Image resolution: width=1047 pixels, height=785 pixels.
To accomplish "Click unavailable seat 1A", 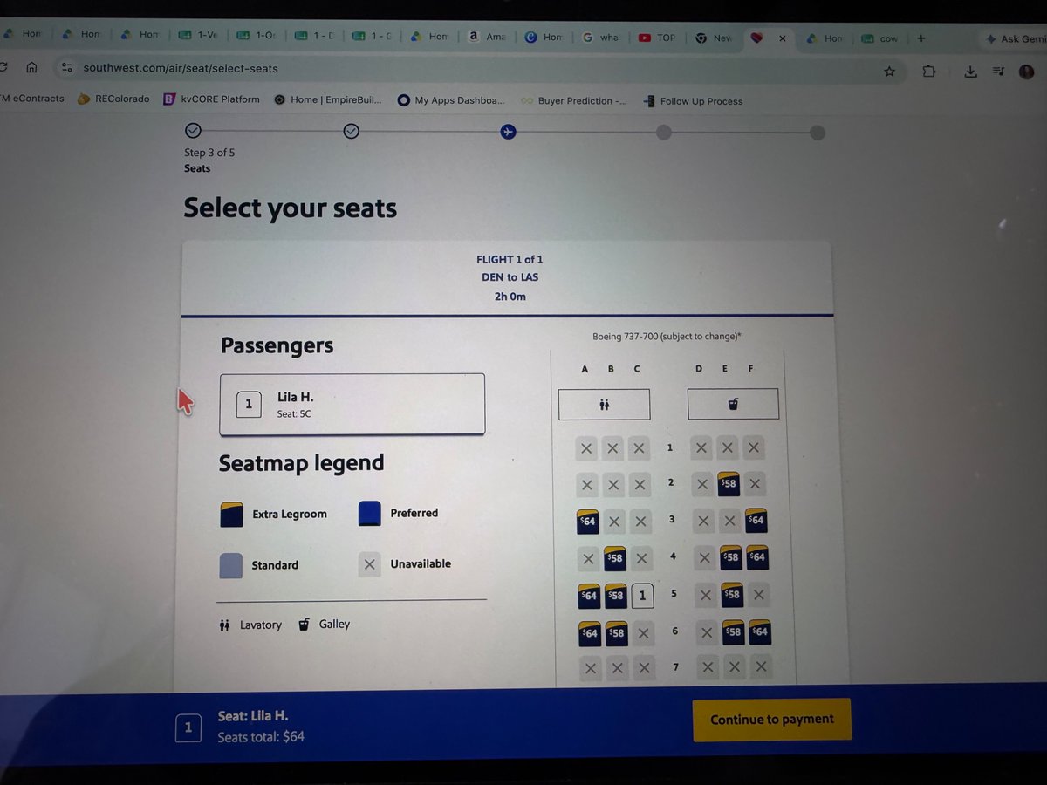I will (x=586, y=448).
